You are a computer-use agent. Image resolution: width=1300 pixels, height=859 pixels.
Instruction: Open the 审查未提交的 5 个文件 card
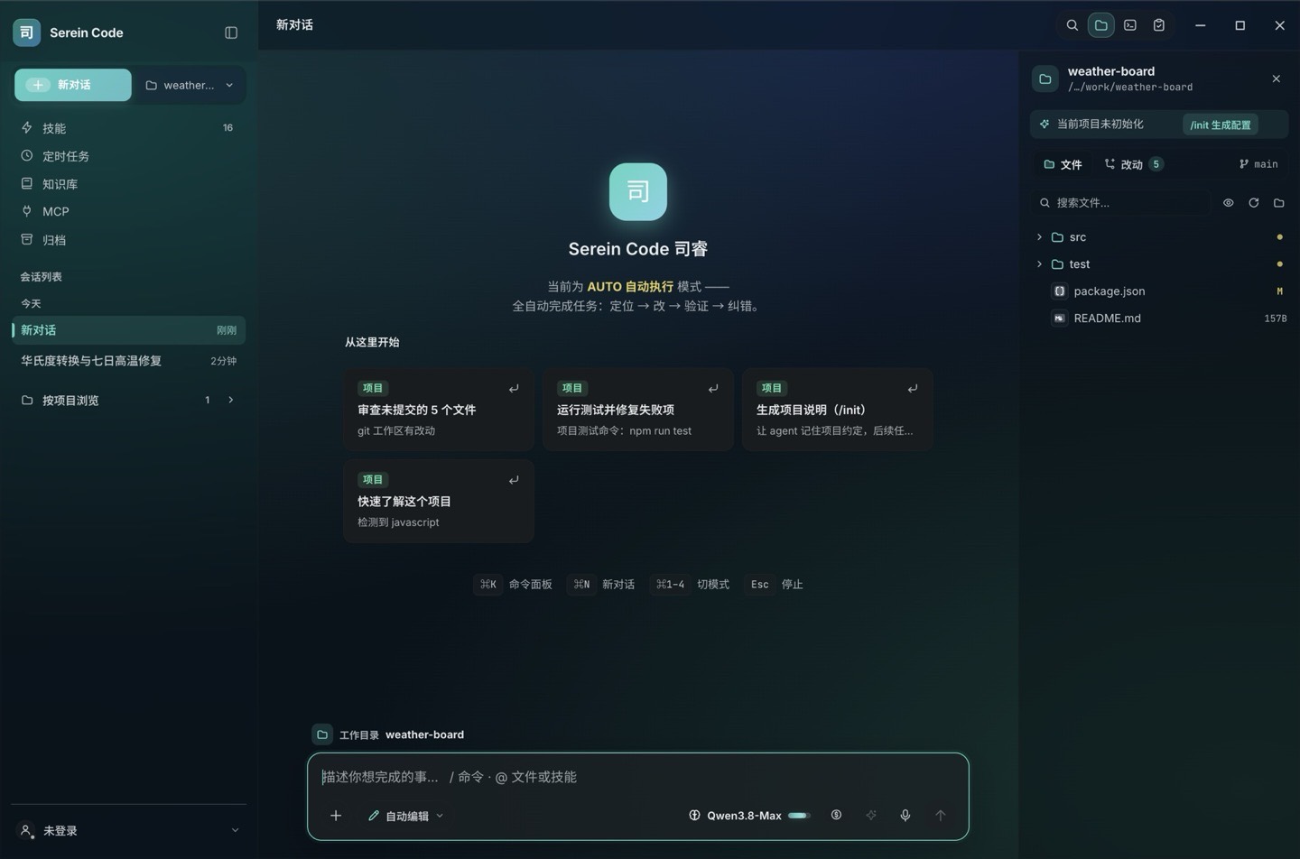tap(439, 409)
